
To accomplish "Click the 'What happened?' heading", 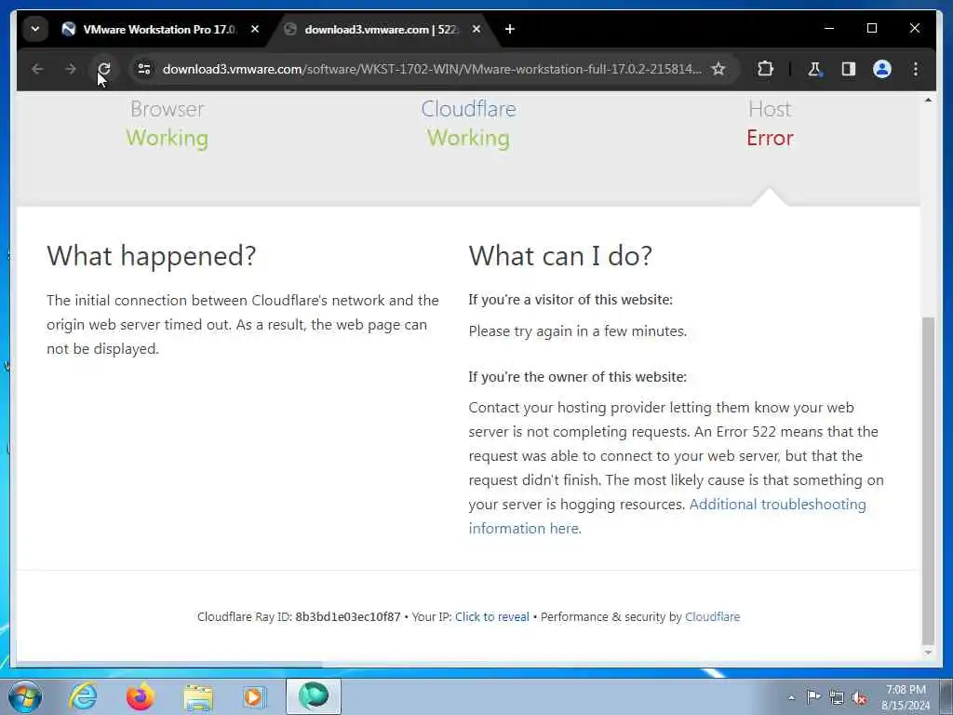I will click(x=152, y=255).
